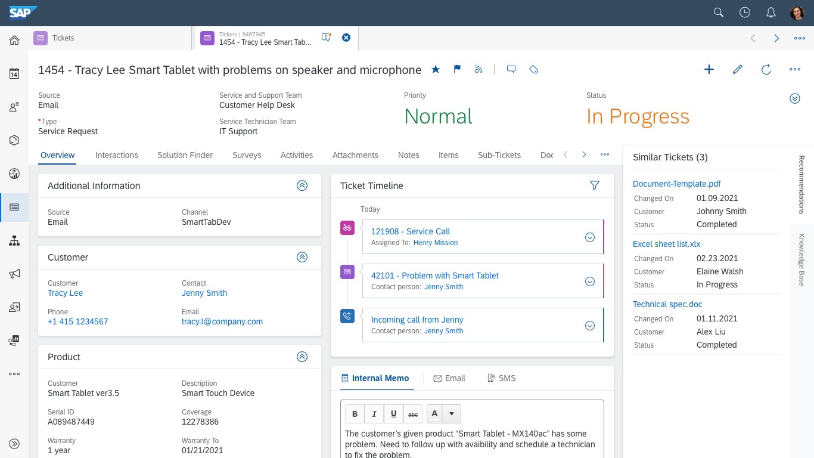814x458 pixels.
Task: Refresh the ticket with the reload icon
Action: (x=766, y=69)
